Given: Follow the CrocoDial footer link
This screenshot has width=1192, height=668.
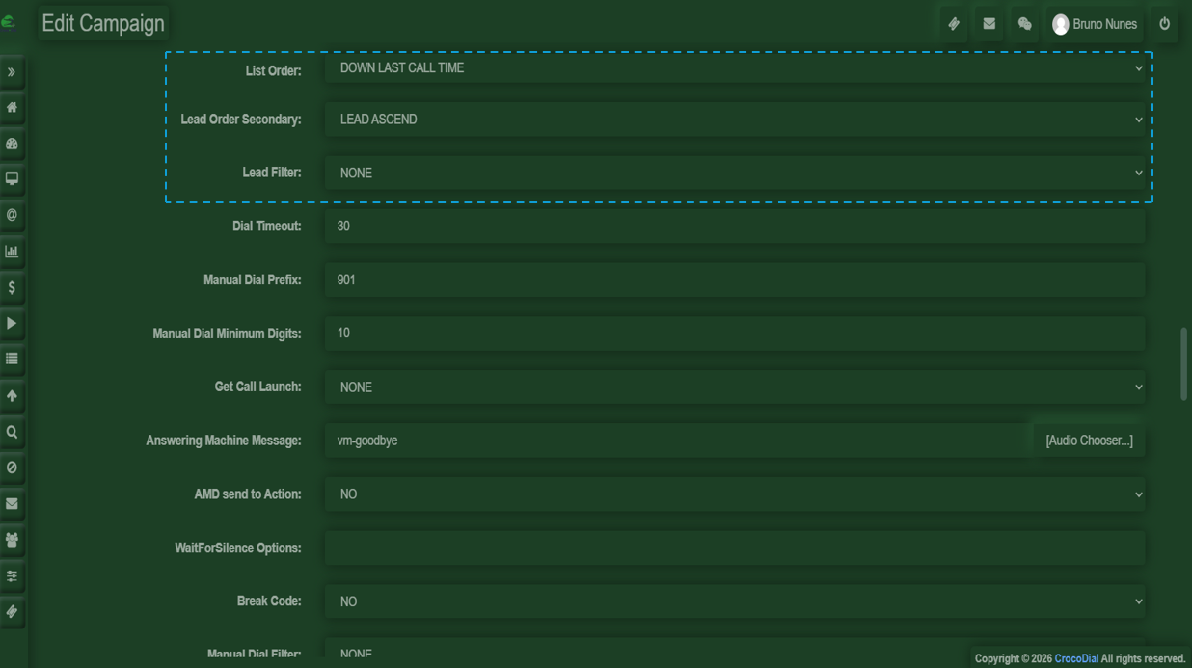Looking at the screenshot, I should 1075,659.
